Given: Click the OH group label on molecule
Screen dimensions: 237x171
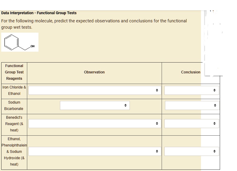Looking at the screenshot, I should coord(33,46).
